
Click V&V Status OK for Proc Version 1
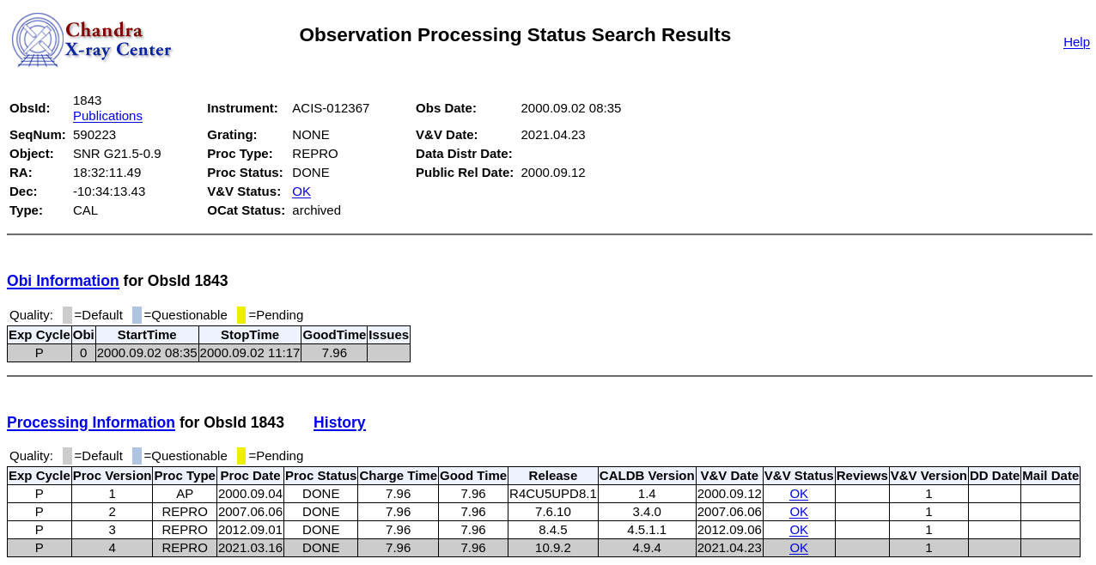(x=798, y=494)
